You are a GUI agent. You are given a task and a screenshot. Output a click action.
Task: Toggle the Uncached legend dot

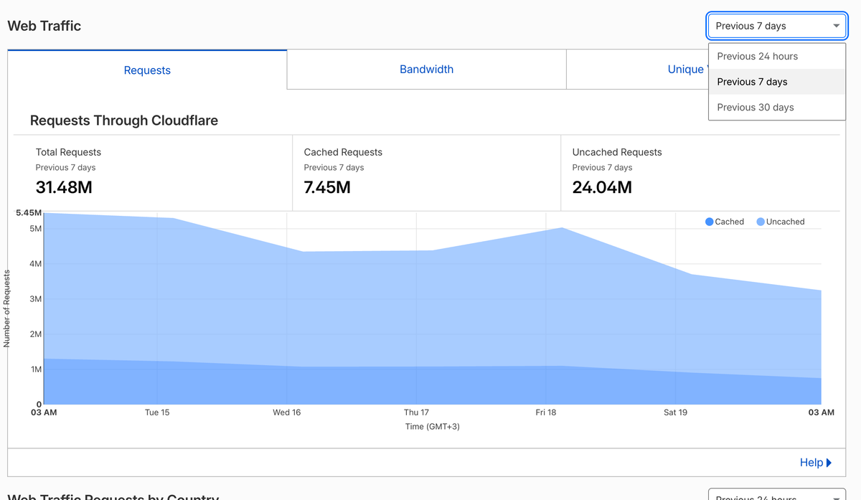pos(761,222)
